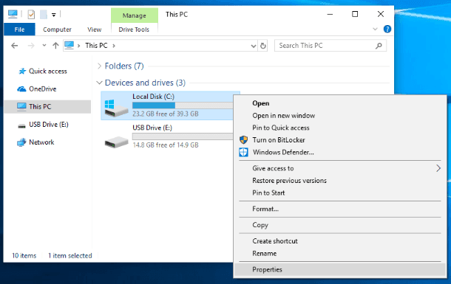The width and height of the screenshot is (451, 284).
Task: Click the 10 items status bar text
Action: coord(24,255)
